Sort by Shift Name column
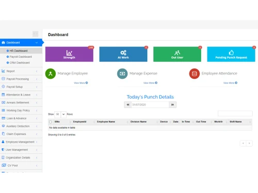This screenshot has width=258, height=193. 240,122
